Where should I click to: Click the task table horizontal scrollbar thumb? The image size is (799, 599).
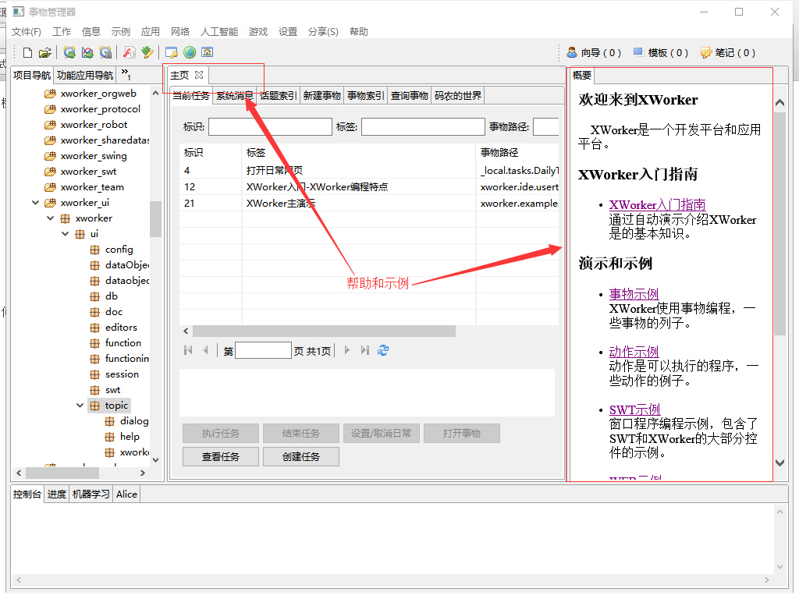click(x=324, y=331)
